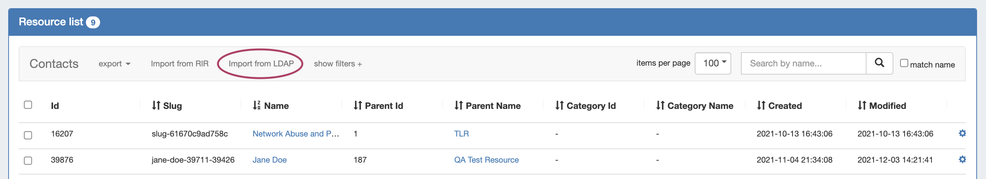This screenshot has width=986, height=179.
Task: Click Import from RIR menu item
Action: point(180,64)
